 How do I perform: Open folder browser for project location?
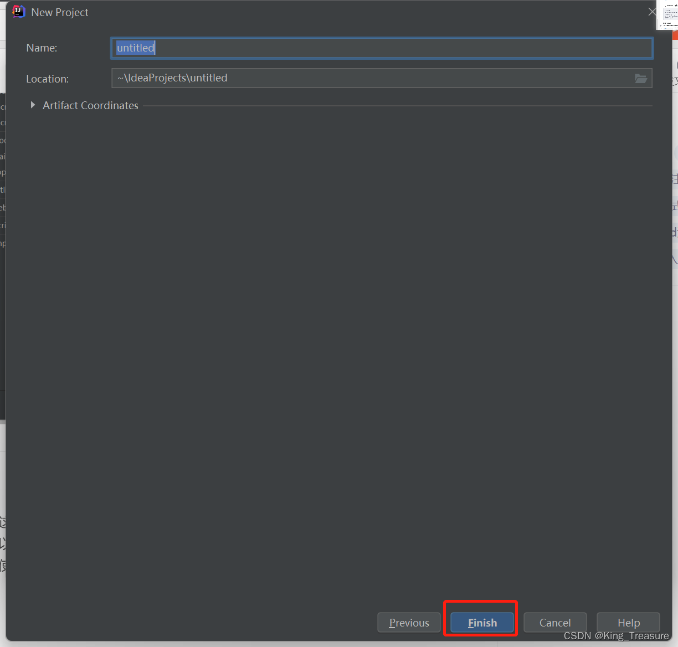point(641,79)
